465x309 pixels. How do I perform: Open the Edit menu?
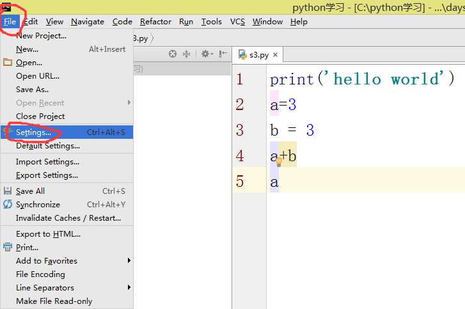coord(31,22)
